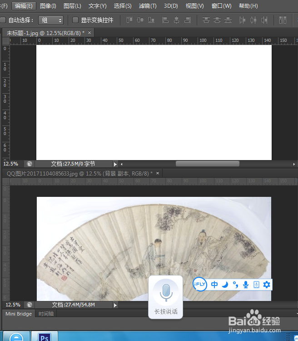The height and width of the screenshot is (341, 298).
Task: Click the zoom field in QQ图片 window
Action: [x=13, y=305]
